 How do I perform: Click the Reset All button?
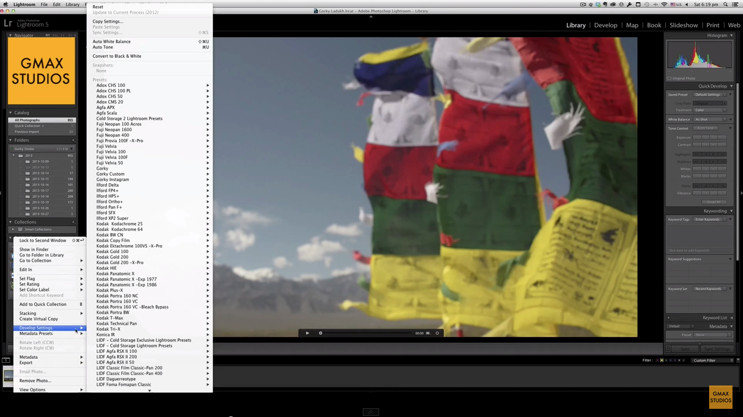click(x=714, y=202)
